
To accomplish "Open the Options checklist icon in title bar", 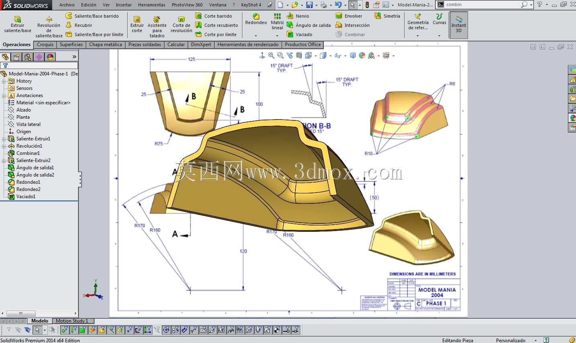I will pos(386,5).
